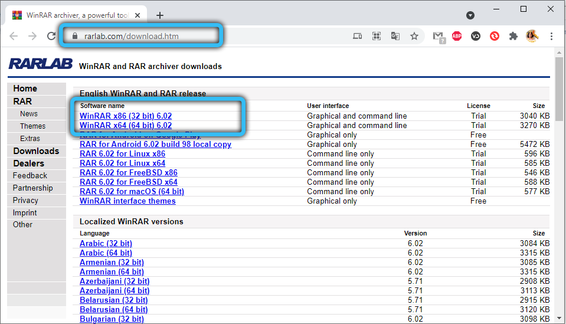Click the vertical page scrollbar

(x=560, y=89)
